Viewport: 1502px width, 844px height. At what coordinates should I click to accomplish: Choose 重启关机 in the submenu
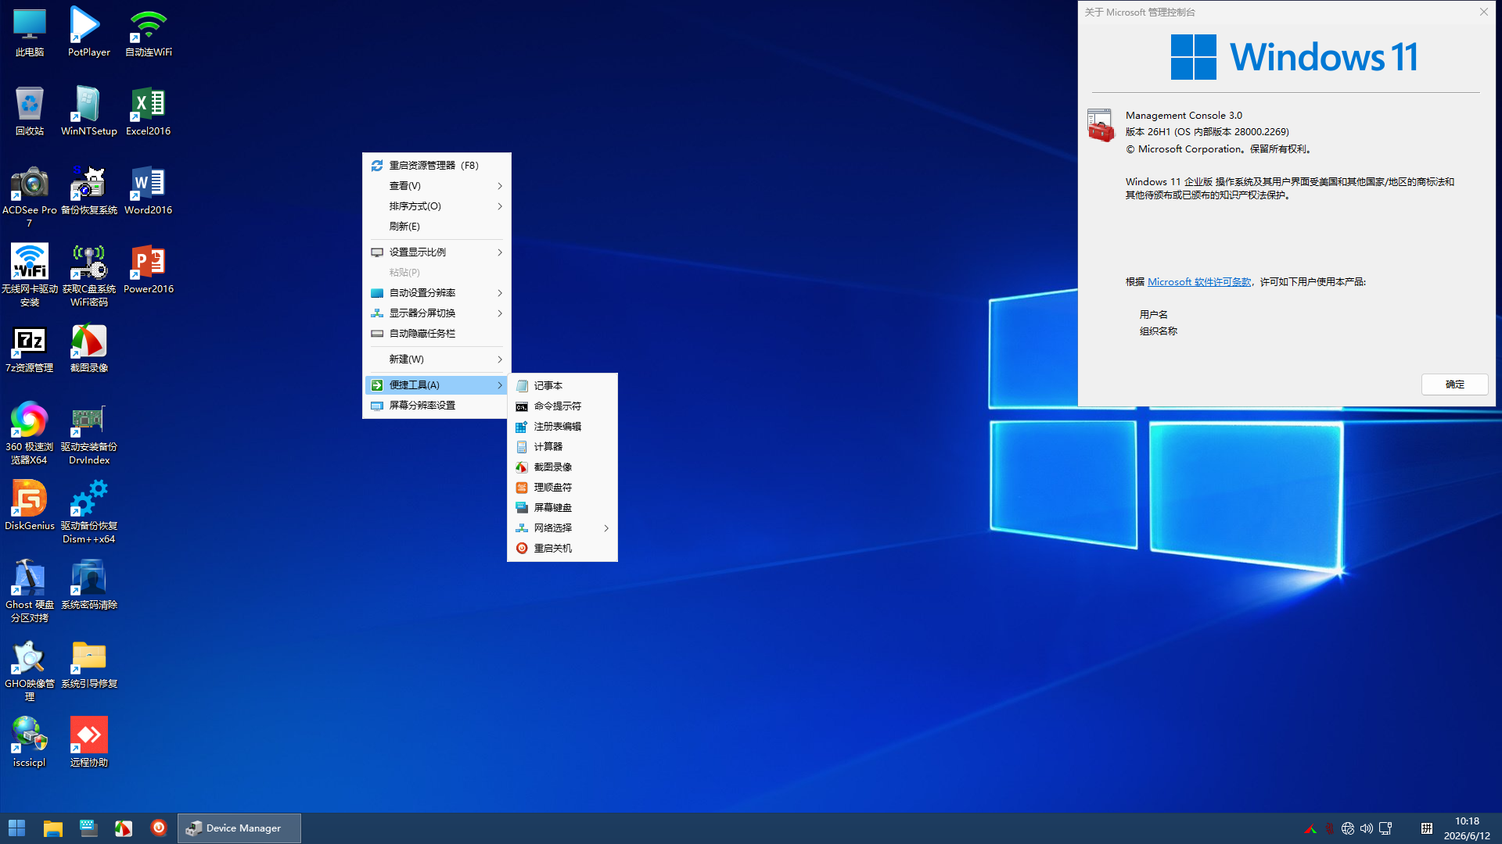pos(562,549)
